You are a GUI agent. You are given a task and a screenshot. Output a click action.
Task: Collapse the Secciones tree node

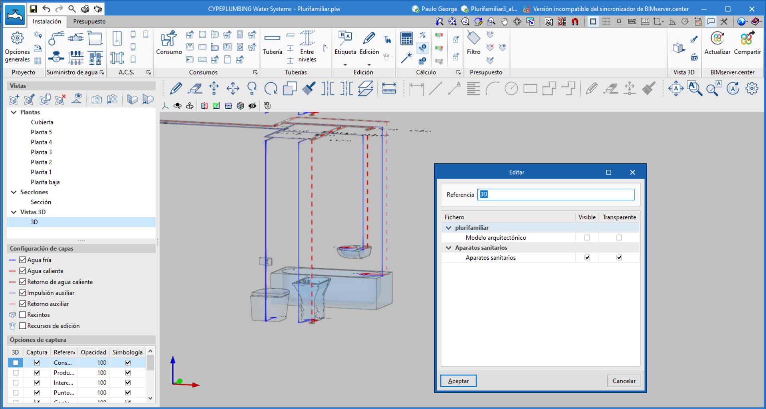pos(14,192)
